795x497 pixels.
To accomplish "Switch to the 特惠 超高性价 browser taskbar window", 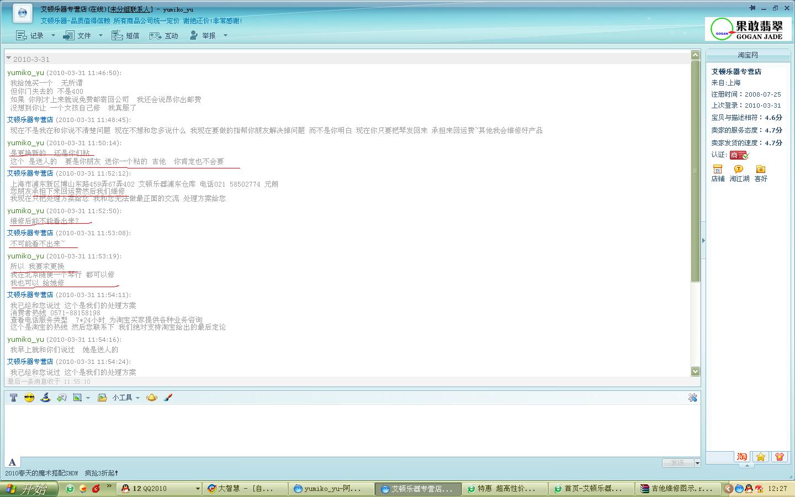I will coord(505,489).
